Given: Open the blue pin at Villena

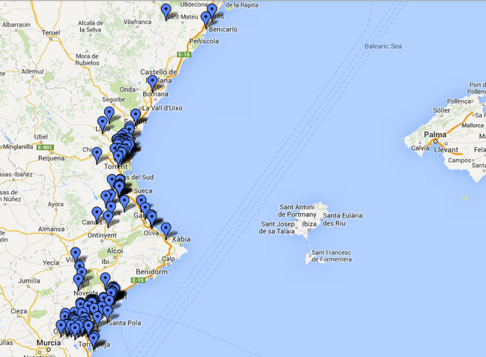Looking at the screenshot, I should click(76, 255).
